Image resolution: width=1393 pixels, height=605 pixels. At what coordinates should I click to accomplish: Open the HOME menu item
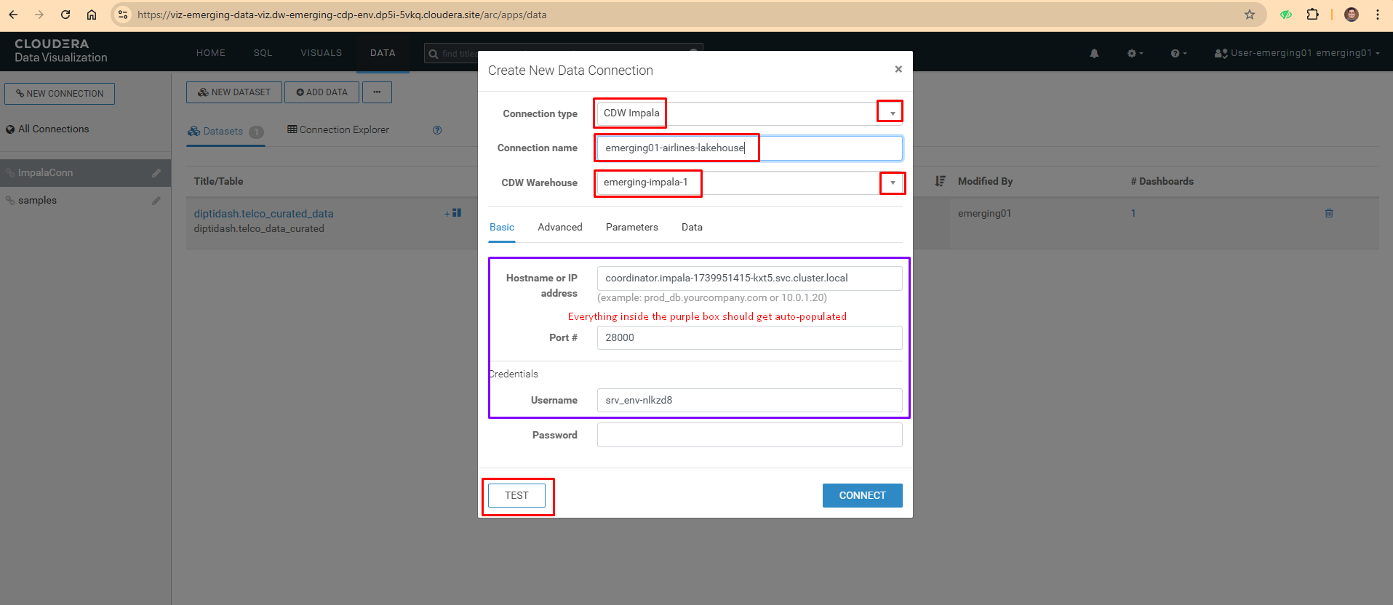tap(211, 53)
